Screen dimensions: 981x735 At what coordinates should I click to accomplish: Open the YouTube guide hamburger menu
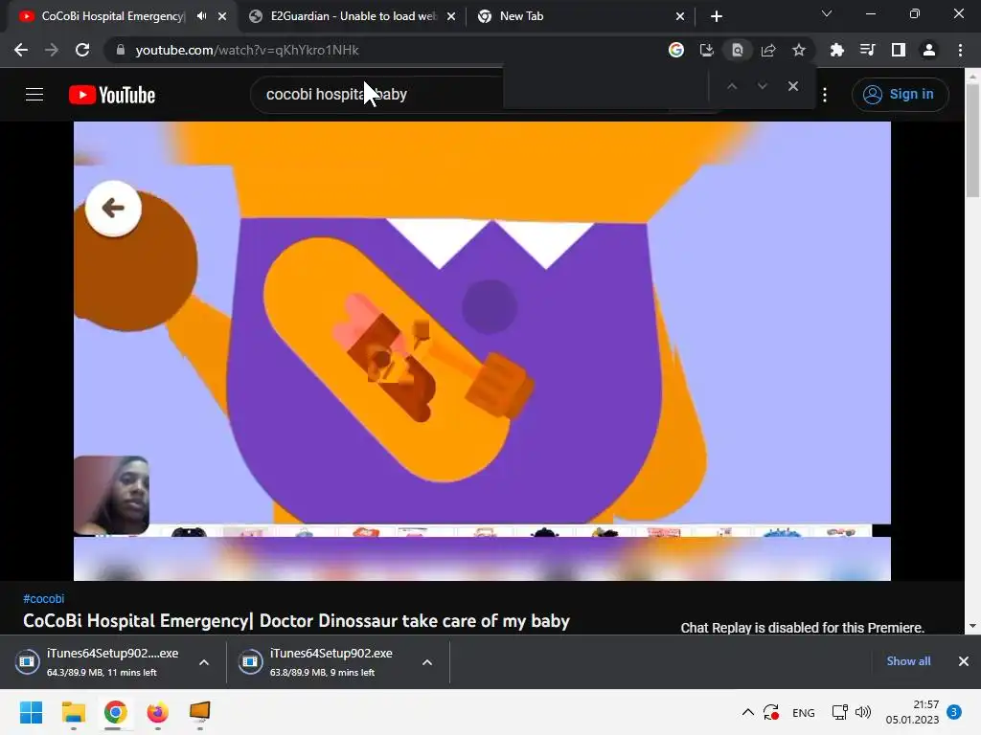34,95
